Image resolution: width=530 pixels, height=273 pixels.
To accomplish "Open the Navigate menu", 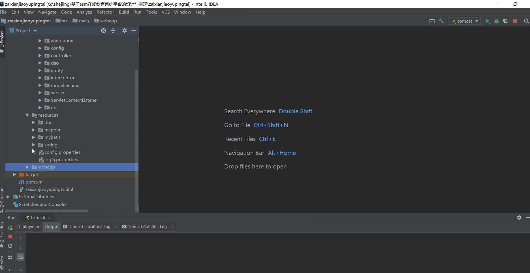I will pyautogui.click(x=47, y=12).
